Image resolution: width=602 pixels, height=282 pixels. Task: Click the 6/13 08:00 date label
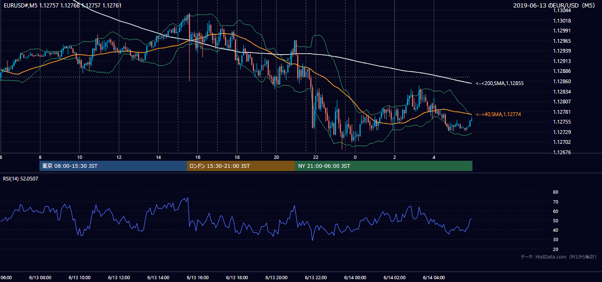pyautogui.click(x=40, y=277)
